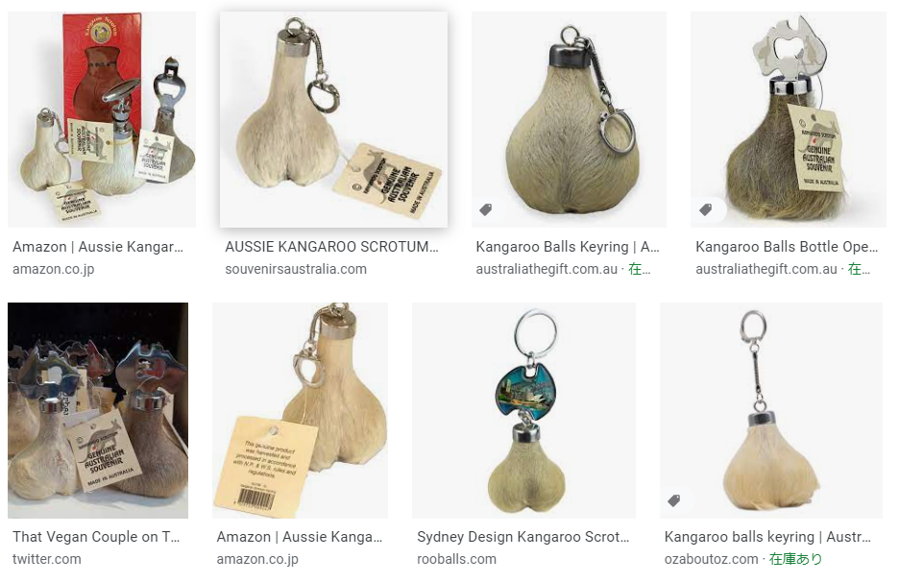Click 'Kangaroo Balls Keyring | A...' title
899x583 pixels.
click(x=568, y=247)
